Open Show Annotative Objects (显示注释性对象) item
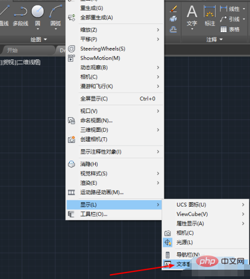The width and height of the screenshot is (250, 279). tap(114, 151)
